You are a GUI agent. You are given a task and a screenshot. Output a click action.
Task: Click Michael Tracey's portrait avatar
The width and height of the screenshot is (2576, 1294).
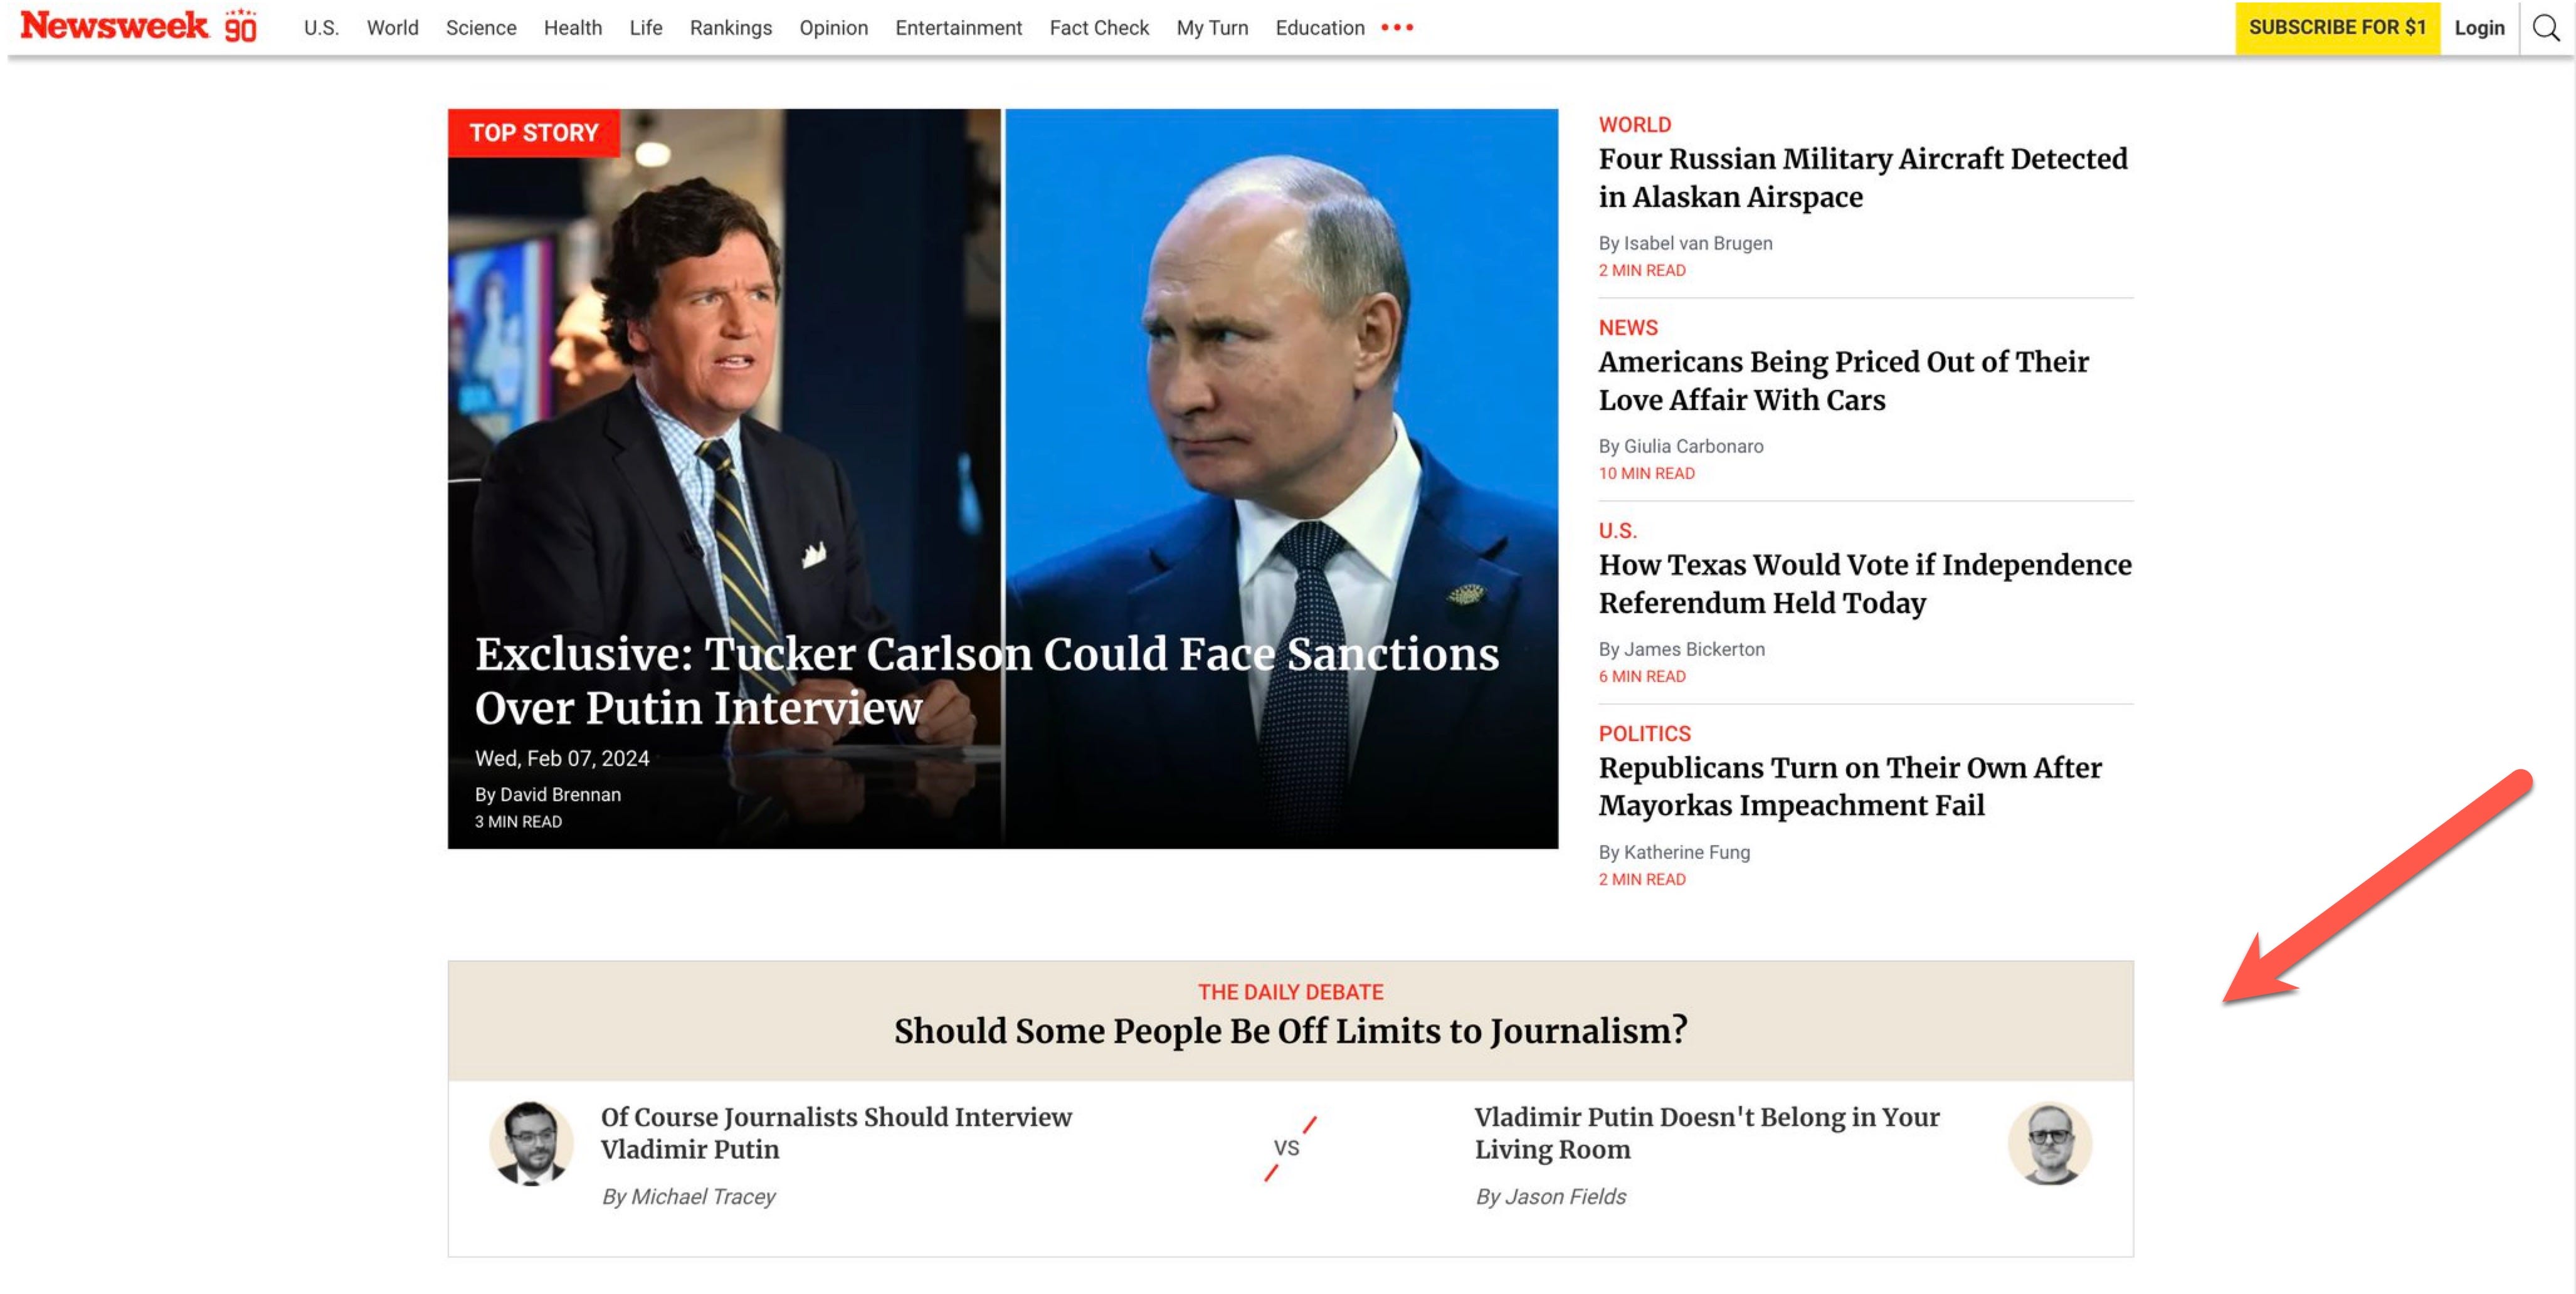coord(531,1143)
